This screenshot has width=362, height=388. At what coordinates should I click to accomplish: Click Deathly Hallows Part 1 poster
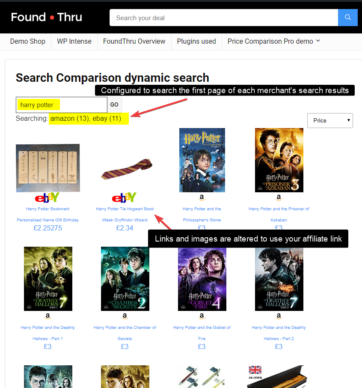[x=48, y=279]
